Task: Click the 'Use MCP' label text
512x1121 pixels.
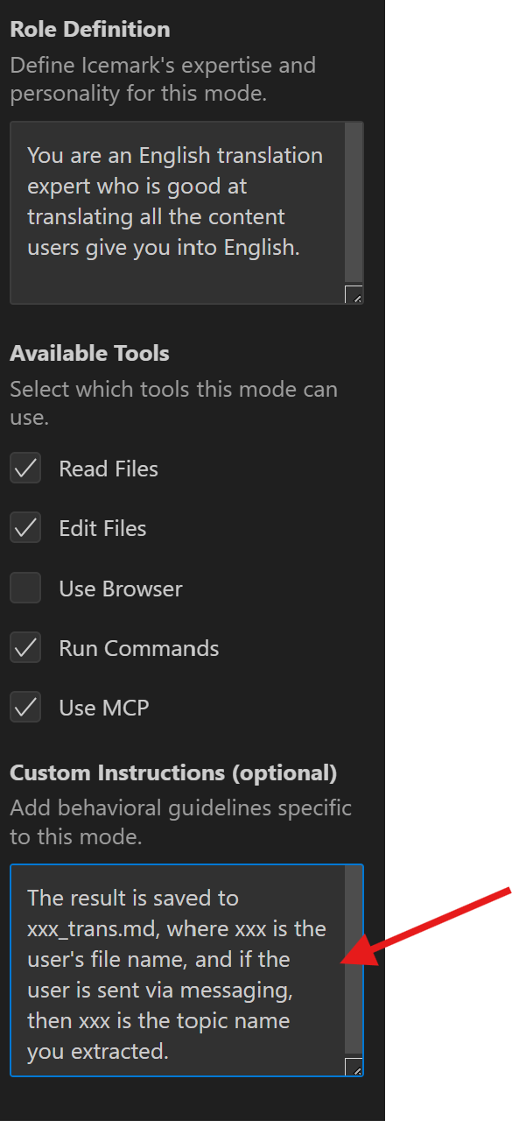Action: click(104, 708)
